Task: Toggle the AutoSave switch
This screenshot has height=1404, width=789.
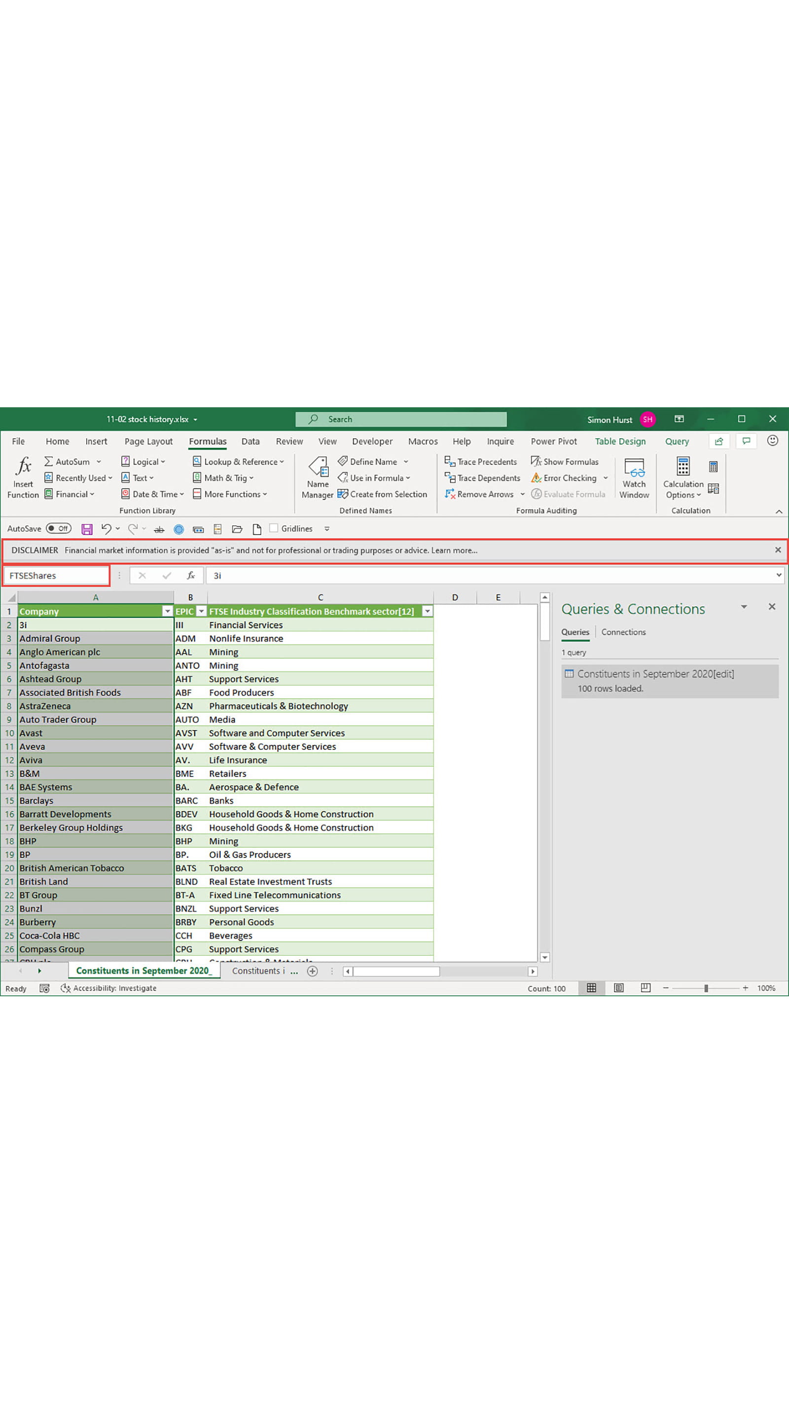Action: 58,529
